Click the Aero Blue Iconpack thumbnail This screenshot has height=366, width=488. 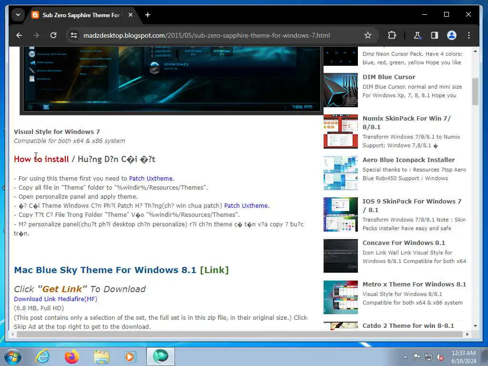(340, 173)
